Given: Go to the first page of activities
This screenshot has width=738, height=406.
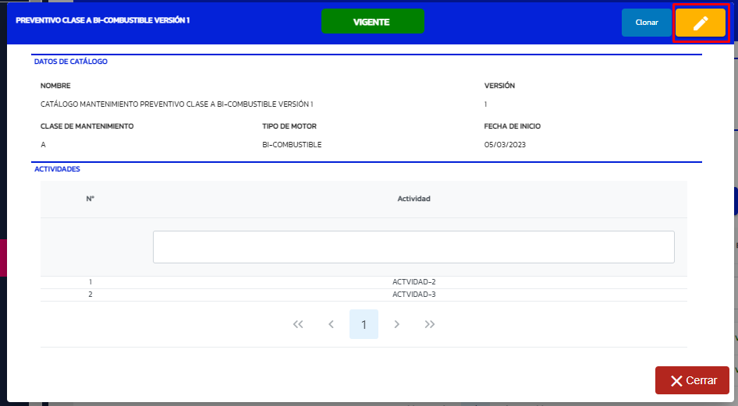Looking at the screenshot, I should click(297, 324).
